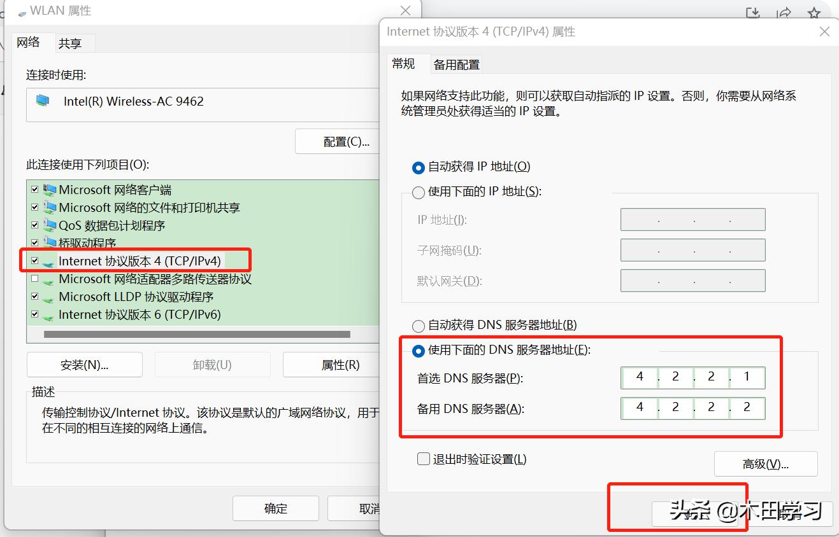
Task: Click the Intel(R) Wireless-AC 9462 adapter icon
Action: [43, 101]
